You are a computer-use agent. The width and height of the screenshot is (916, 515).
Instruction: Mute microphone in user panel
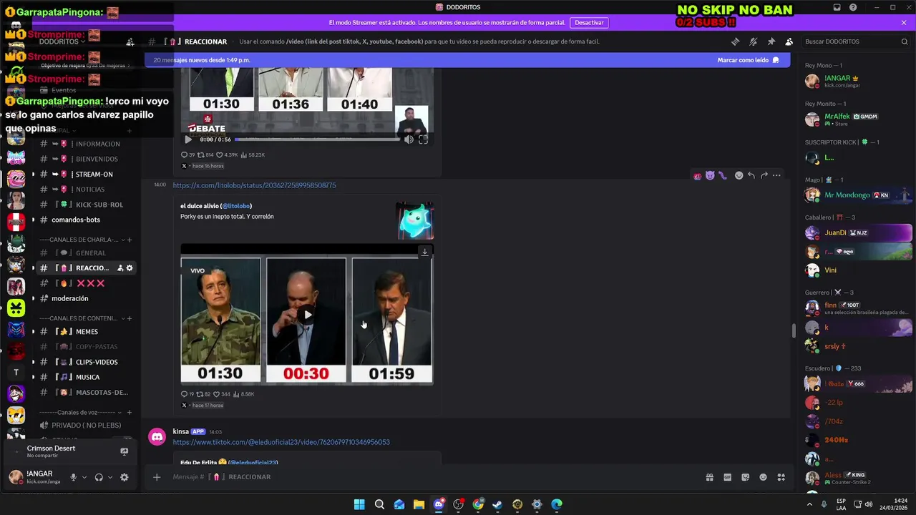(x=73, y=477)
